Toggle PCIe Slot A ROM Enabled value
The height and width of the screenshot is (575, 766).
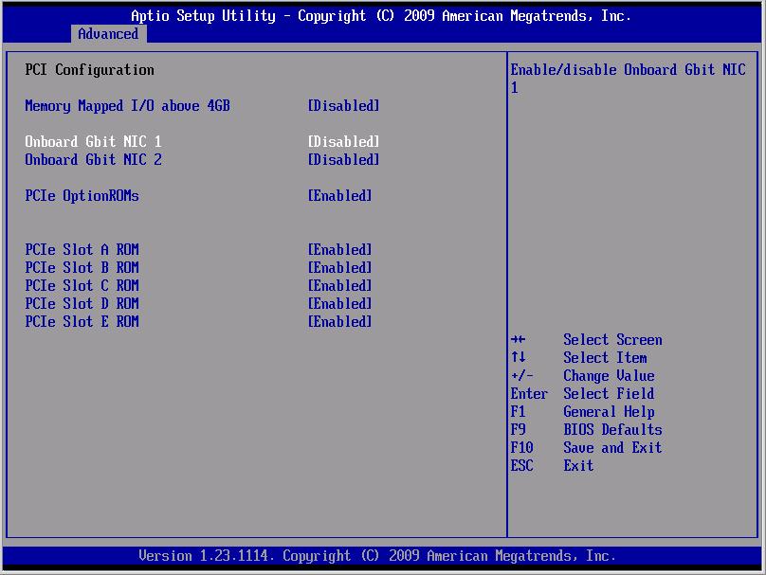339,249
